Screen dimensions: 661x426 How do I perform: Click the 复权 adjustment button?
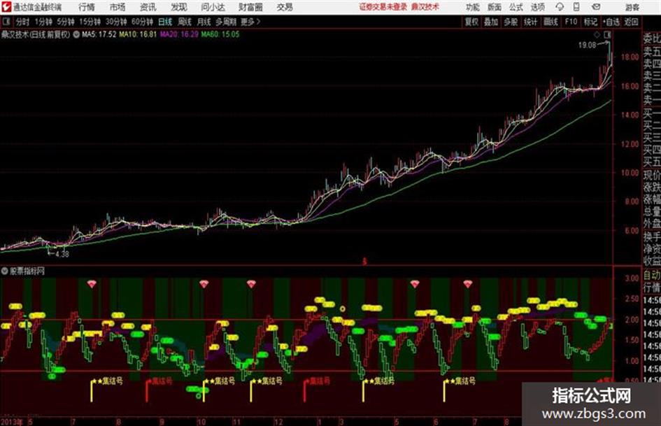pyautogui.click(x=471, y=22)
